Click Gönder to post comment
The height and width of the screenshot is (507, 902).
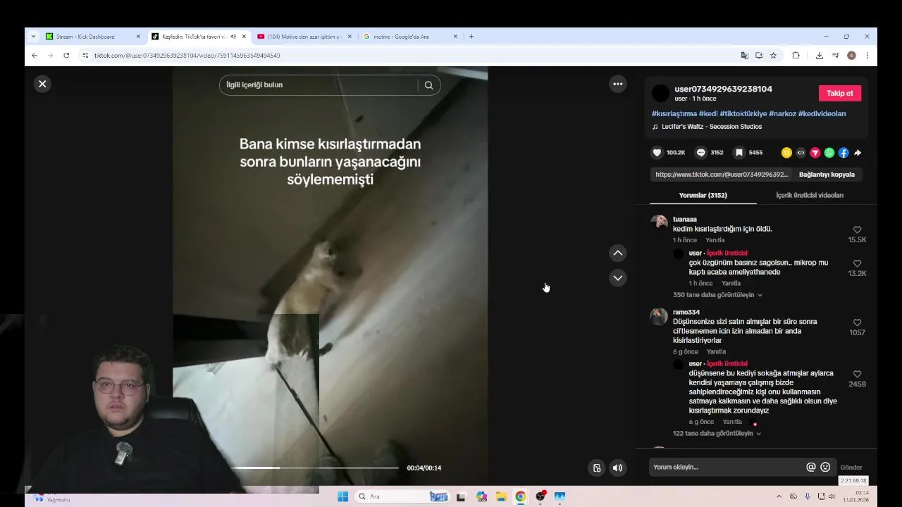tap(851, 468)
